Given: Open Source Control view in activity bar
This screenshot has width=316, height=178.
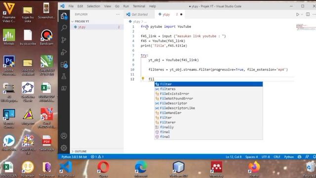Looking at the screenshot, I should point(64,40).
